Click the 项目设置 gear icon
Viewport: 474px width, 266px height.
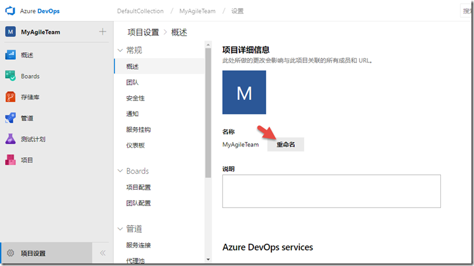[x=11, y=253]
